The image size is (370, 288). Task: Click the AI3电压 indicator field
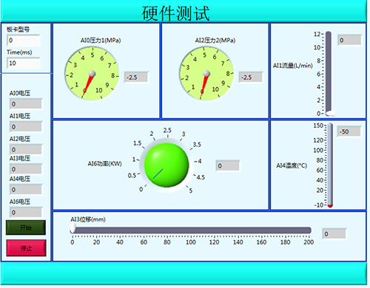coord(26,169)
